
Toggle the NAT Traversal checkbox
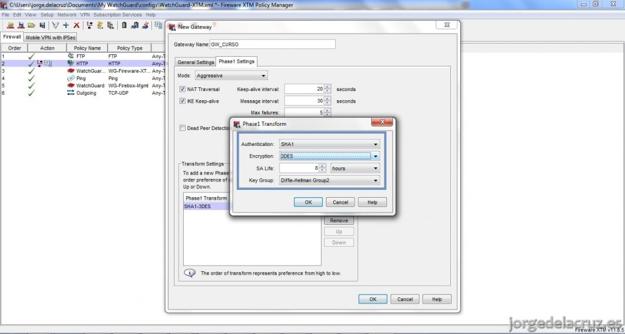coord(182,89)
